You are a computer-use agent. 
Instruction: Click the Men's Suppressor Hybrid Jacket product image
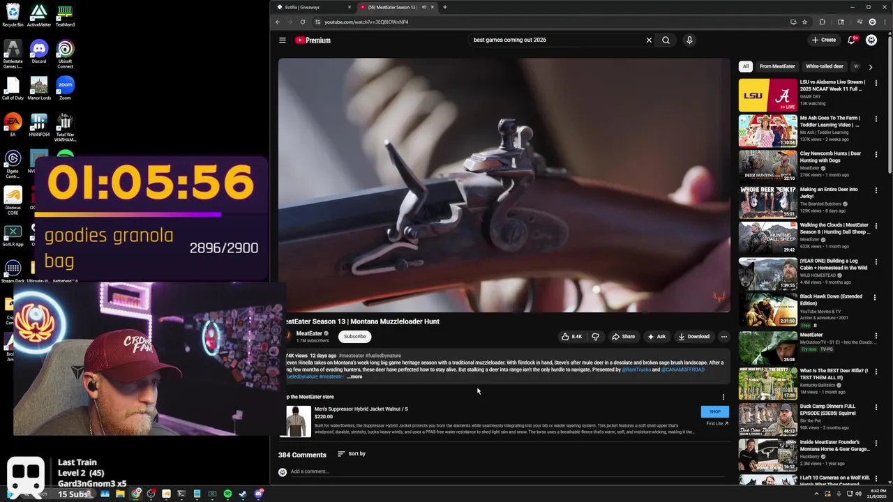tap(299, 421)
